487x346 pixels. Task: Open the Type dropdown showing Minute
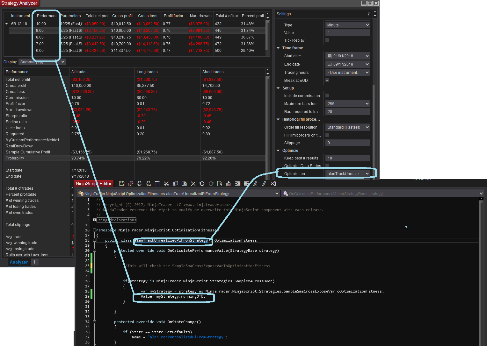[348, 25]
